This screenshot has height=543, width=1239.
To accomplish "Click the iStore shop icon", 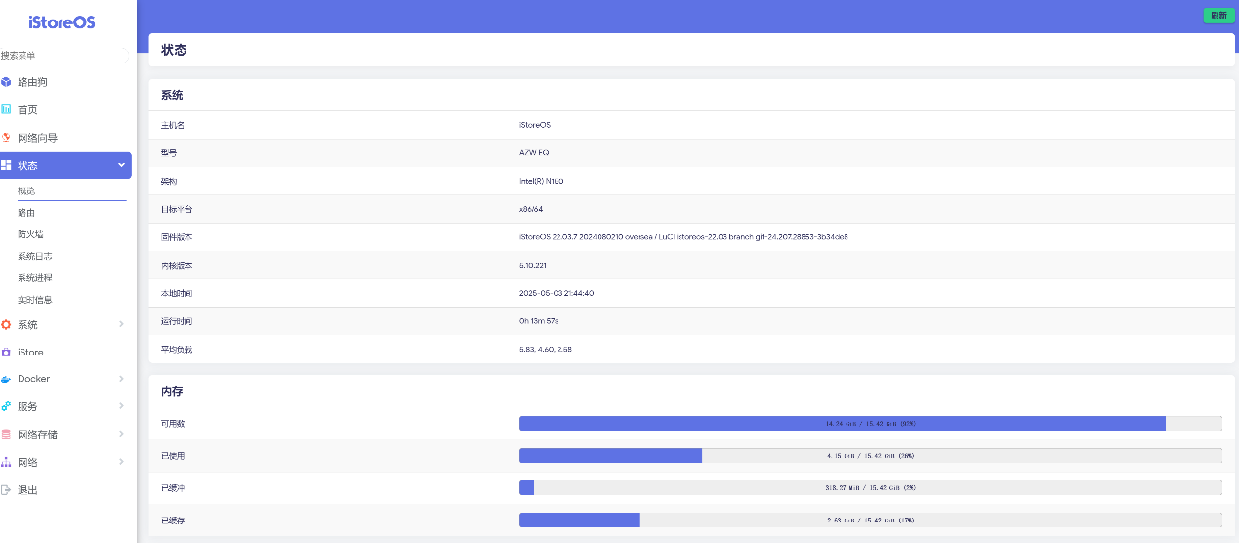I will 7,352.
